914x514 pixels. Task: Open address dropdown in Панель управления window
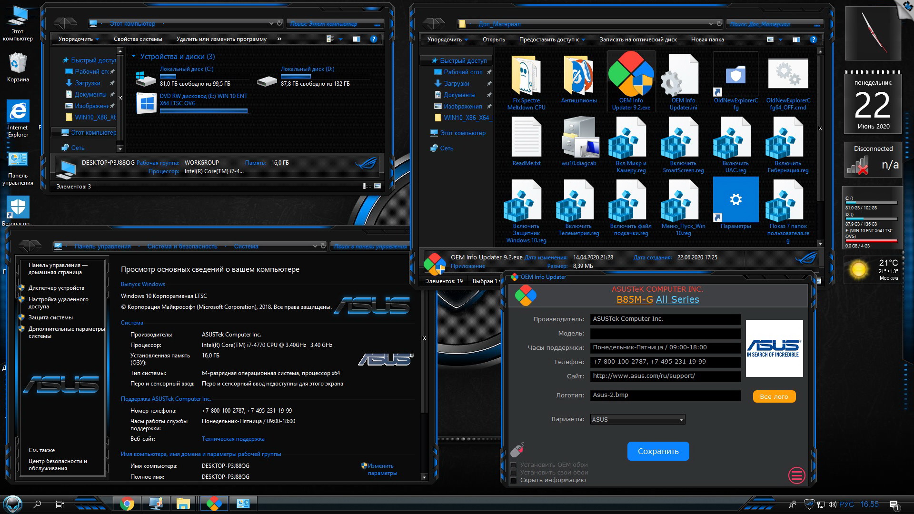pos(315,246)
